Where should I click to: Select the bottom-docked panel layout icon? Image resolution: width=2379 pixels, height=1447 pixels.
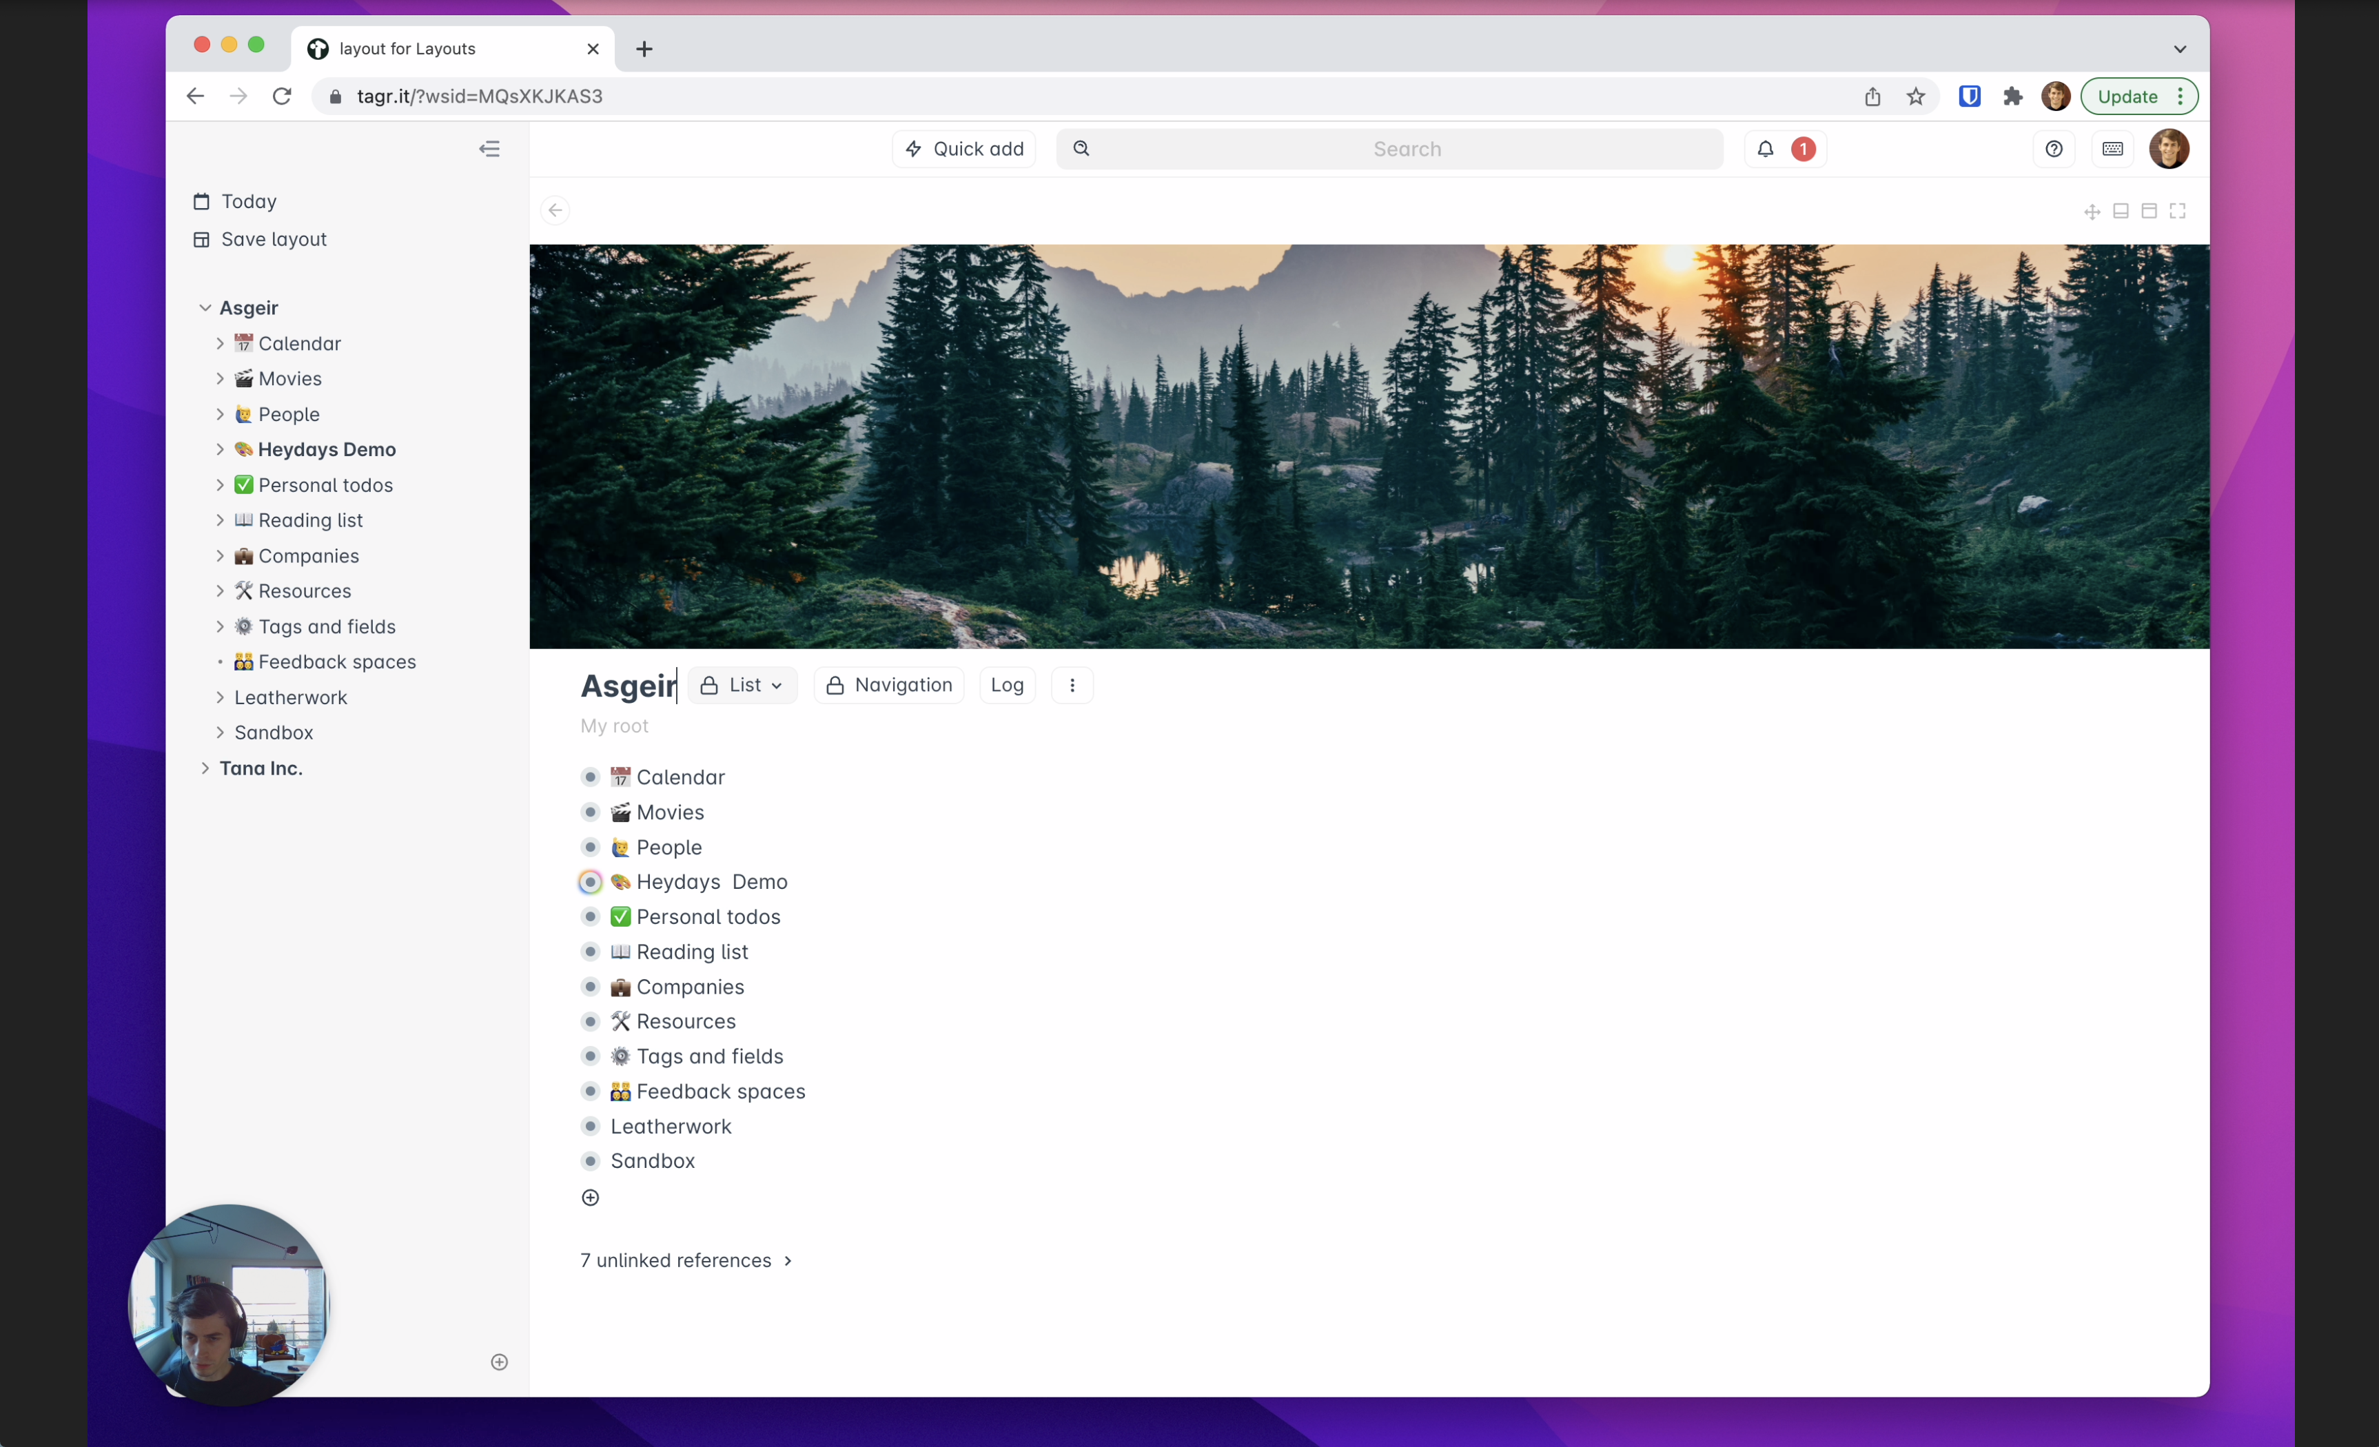click(x=2121, y=210)
